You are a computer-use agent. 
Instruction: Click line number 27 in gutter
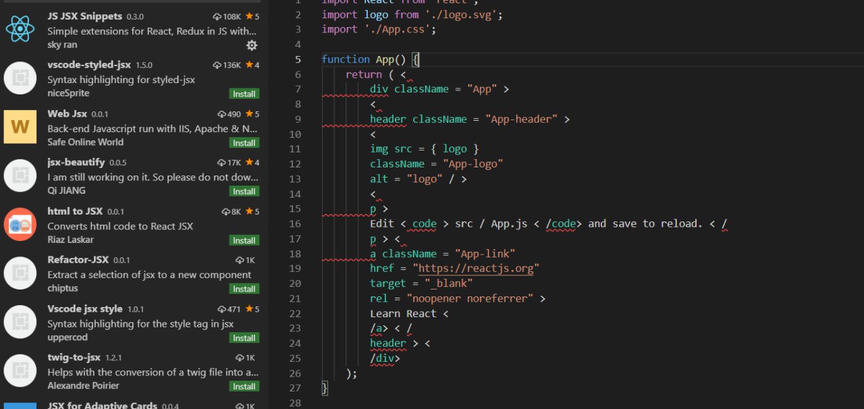point(295,388)
